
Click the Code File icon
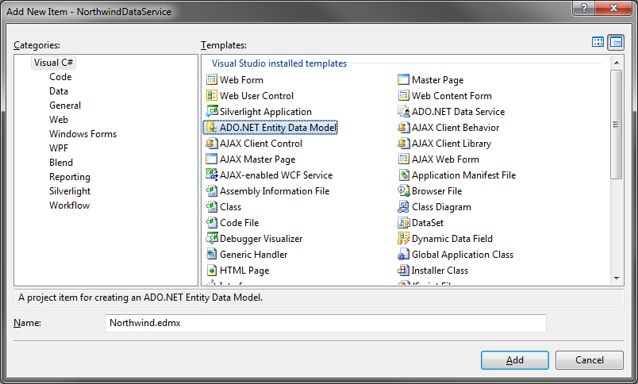212,222
